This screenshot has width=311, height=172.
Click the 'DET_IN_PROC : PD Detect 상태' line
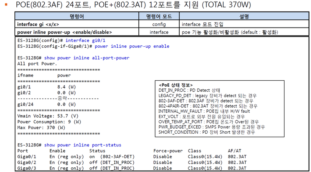[x=189, y=90]
